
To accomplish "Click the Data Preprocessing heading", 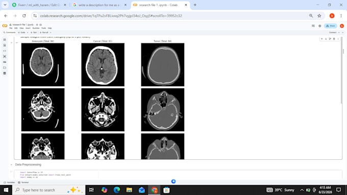I will 28,165.
